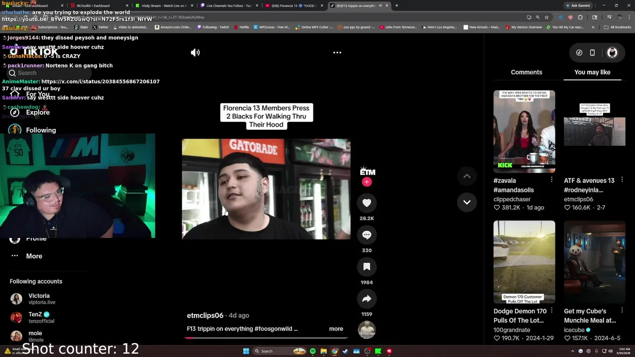Share the video with the arrow icon
This screenshot has height=357, width=635.
click(367, 298)
